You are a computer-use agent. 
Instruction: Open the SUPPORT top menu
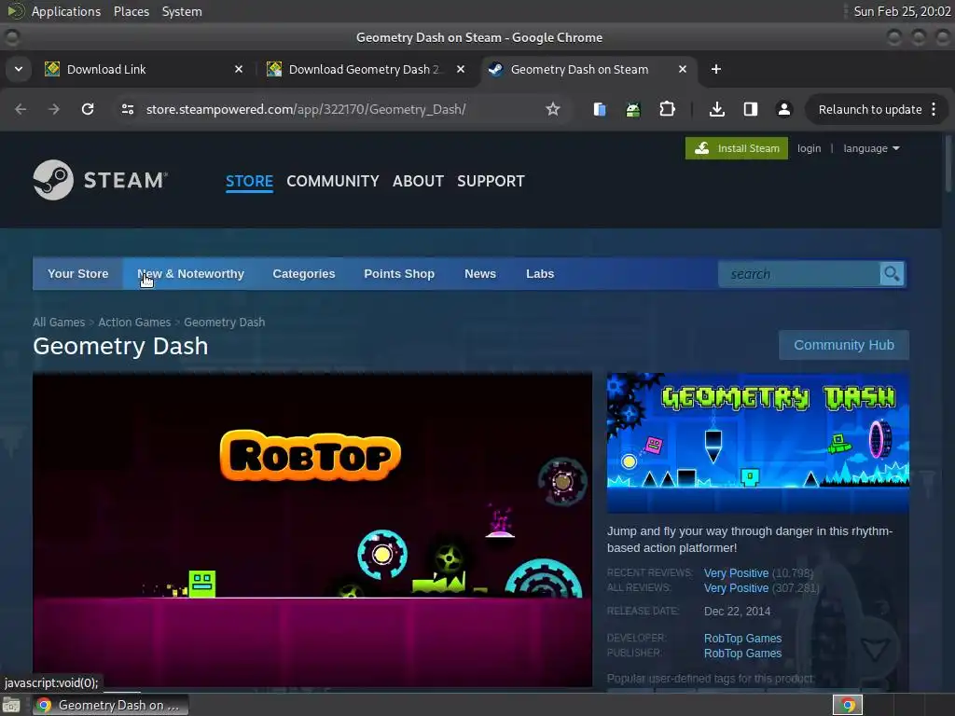491,181
